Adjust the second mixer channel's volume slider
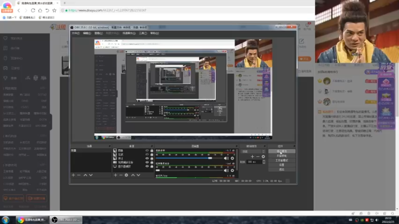The height and width of the screenshot is (224, 399). [190, 170]
